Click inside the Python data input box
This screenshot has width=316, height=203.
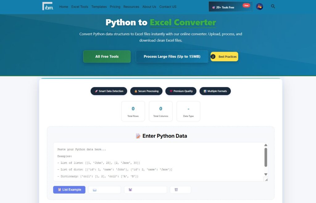154,160
